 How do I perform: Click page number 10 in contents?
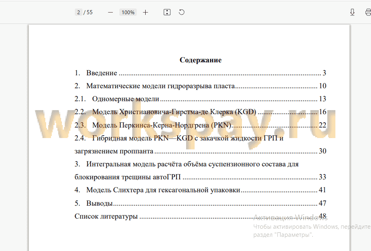pos(322,86)
